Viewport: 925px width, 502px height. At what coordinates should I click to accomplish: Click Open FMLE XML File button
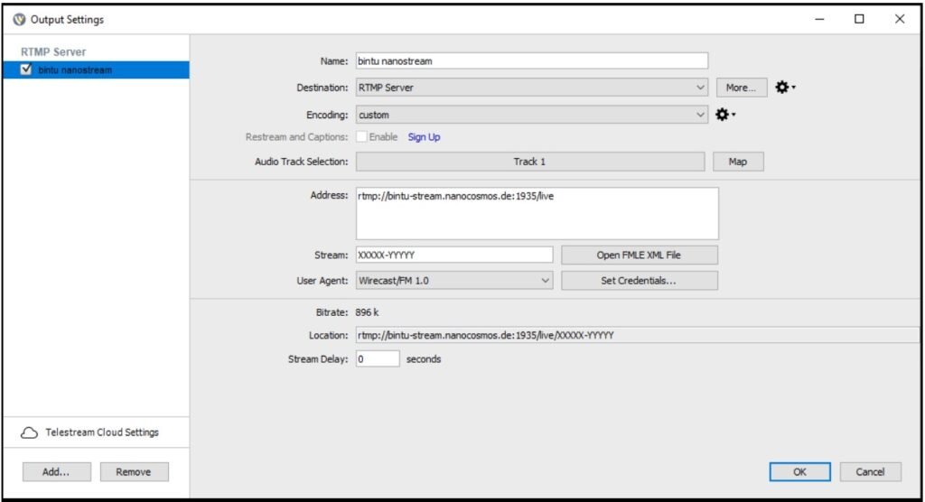(640, 255)
